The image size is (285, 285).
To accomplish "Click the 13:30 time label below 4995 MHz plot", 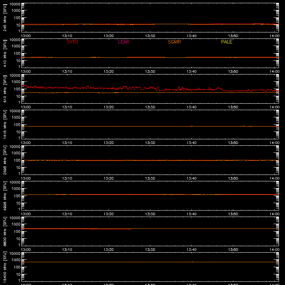I will (150, 214).
